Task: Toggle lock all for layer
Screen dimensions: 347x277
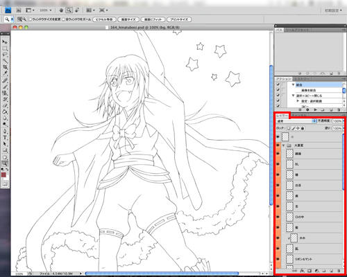Action: 303,128
